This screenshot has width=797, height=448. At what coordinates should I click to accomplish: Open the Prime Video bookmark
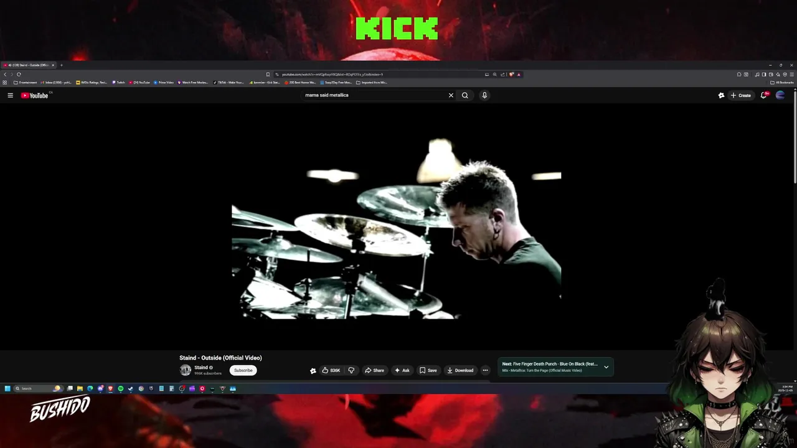pos(164,82)
